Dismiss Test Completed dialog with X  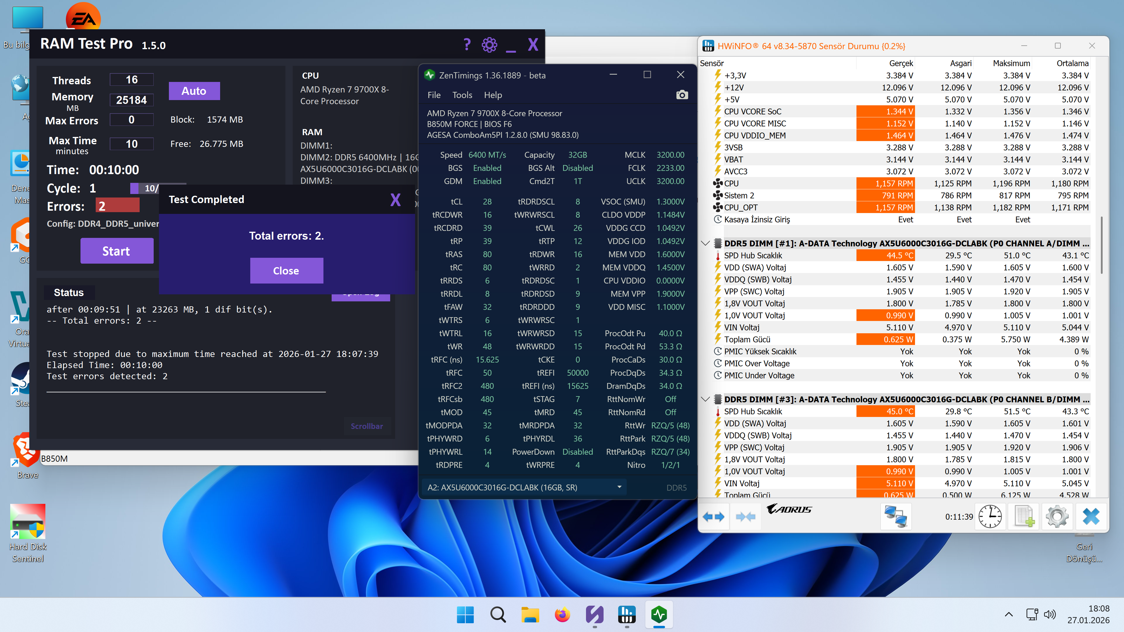395,200
